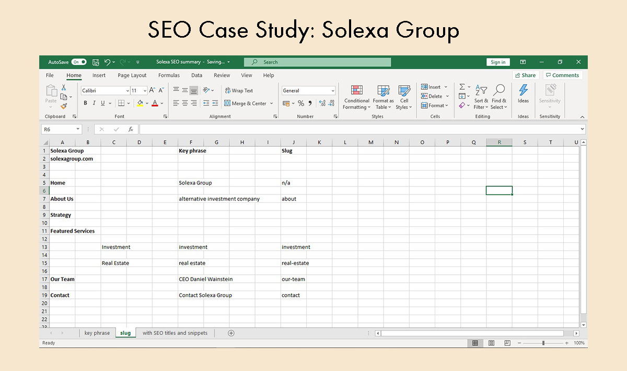Decrease decimal places
The height and width of the screenshot is (371, 627).
click(331, 103)
